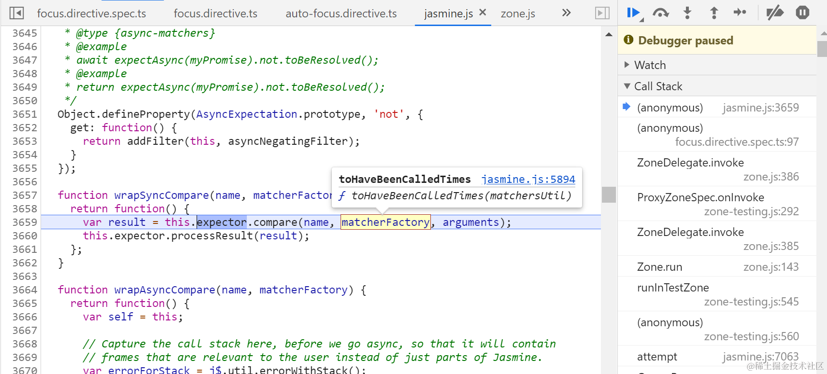Step over next function call

point(660,13)
